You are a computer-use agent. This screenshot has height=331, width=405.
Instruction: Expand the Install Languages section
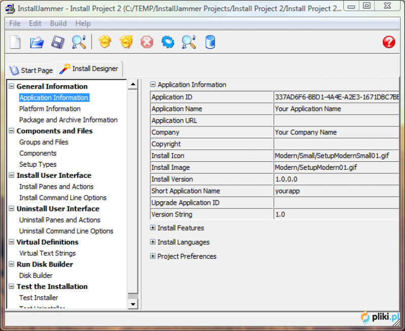[x=153, y=242]
